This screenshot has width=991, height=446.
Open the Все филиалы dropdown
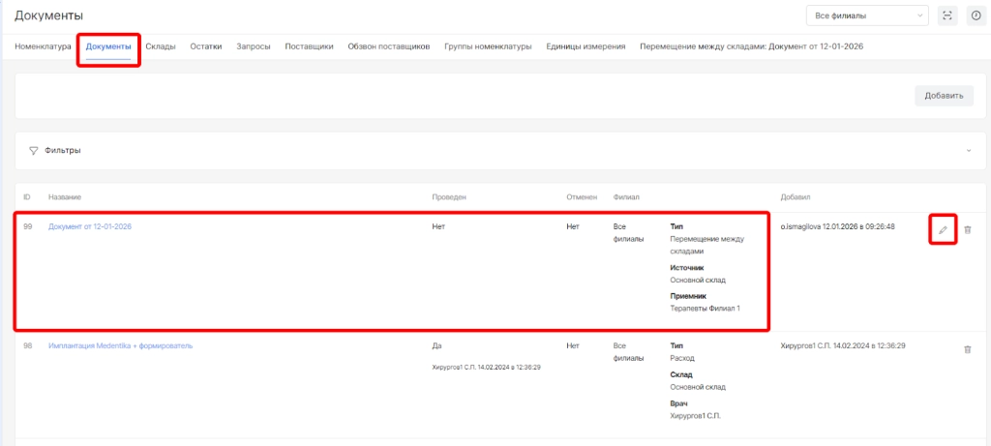coord(866,15)
